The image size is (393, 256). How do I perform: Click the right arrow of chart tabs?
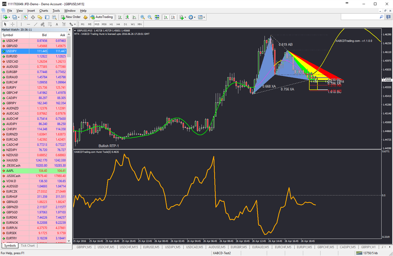click(390, 247)
